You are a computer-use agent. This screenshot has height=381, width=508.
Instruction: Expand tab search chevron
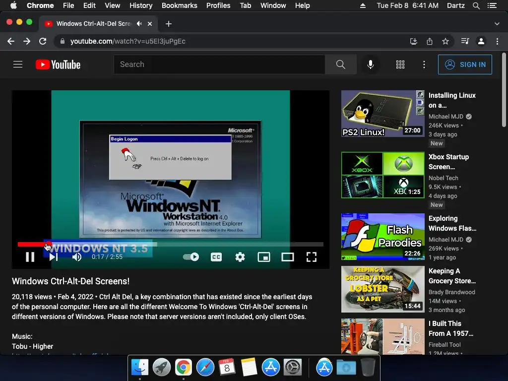pyautogui.click(x=497, y=24)
